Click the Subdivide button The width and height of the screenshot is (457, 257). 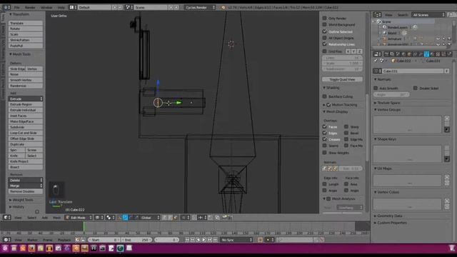coord(26,127)
